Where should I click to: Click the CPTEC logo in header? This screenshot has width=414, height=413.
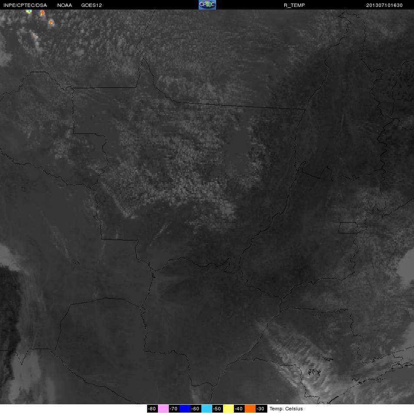(x=207, y=5)
